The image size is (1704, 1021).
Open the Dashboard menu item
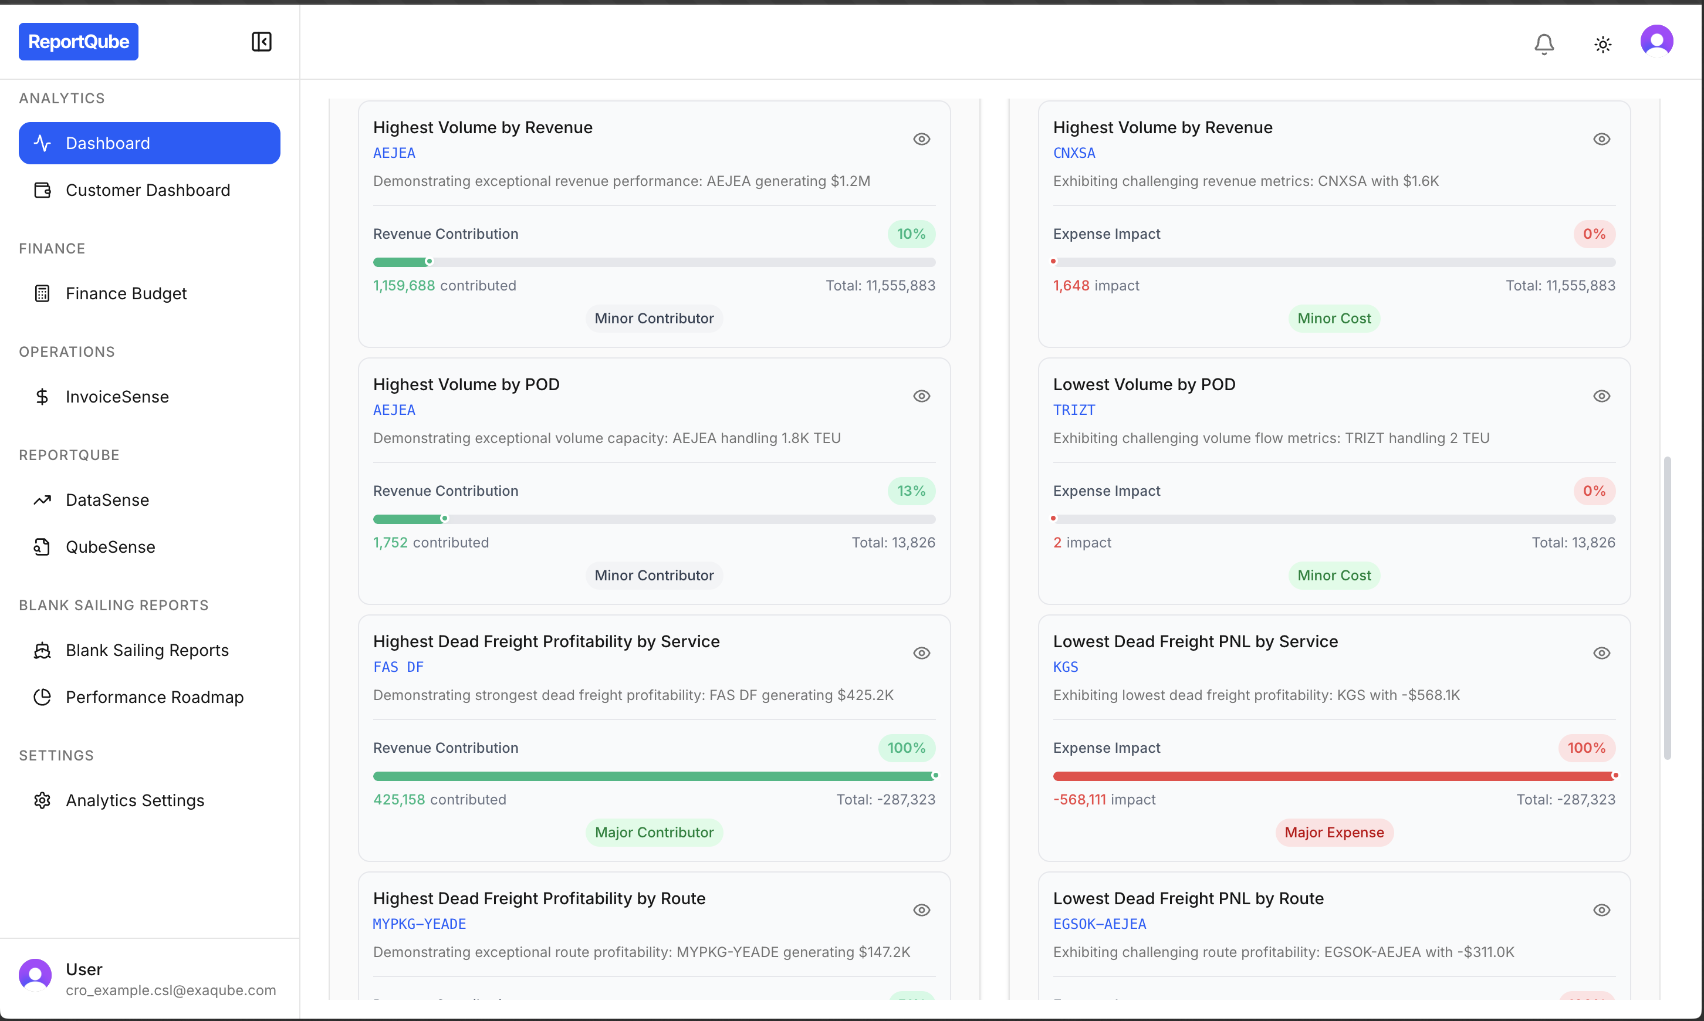pos(149,143)
